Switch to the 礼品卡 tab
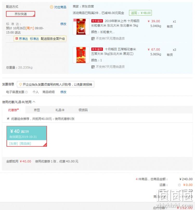The height and width of the screenshot is (210, 195). pos(60,110)
